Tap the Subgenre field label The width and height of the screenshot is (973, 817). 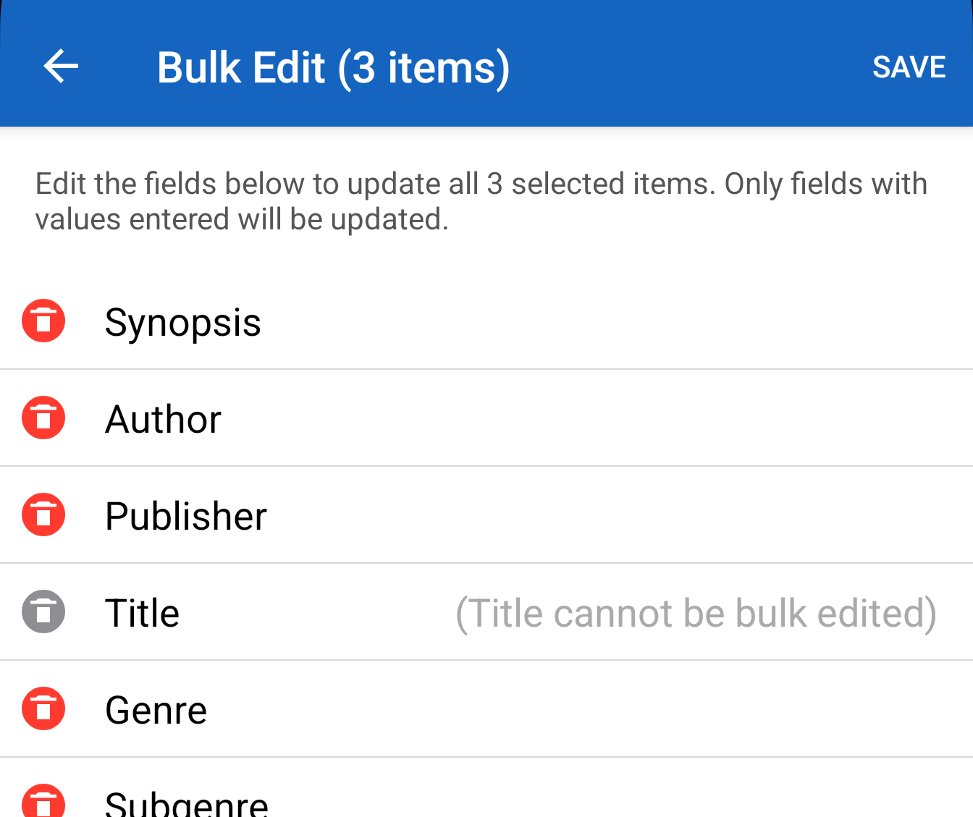click(187, 803)
